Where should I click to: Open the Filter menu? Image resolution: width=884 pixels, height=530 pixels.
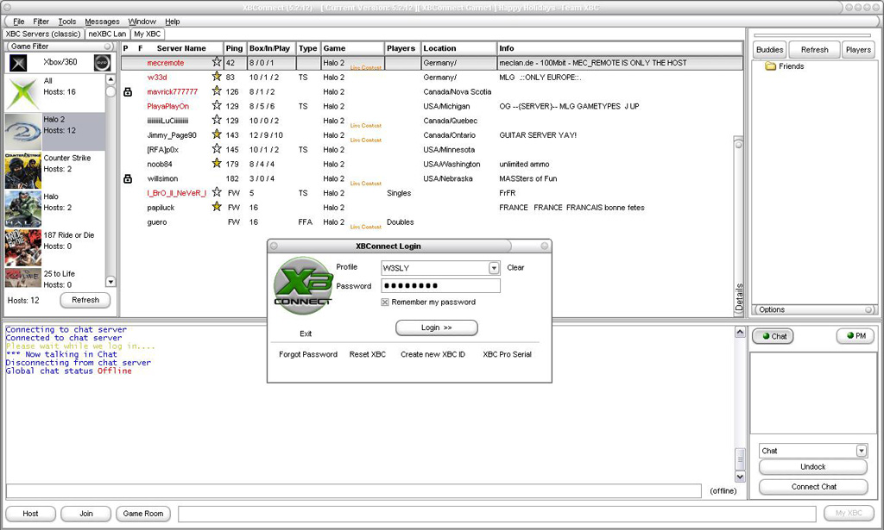click(41, 22)
